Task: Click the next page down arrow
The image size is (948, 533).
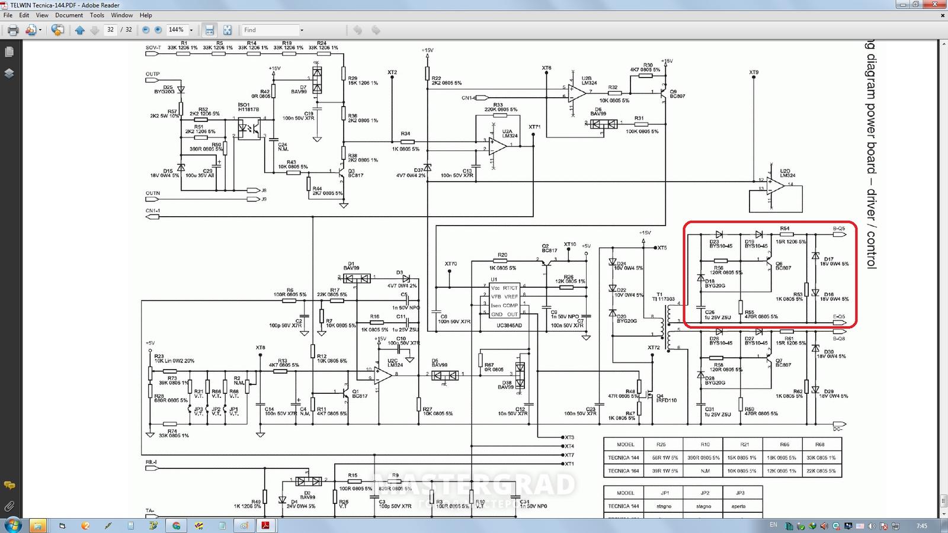Action: (95, 30)
